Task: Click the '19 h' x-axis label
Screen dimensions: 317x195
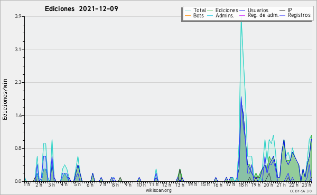Action: click(x=256, y=184)
